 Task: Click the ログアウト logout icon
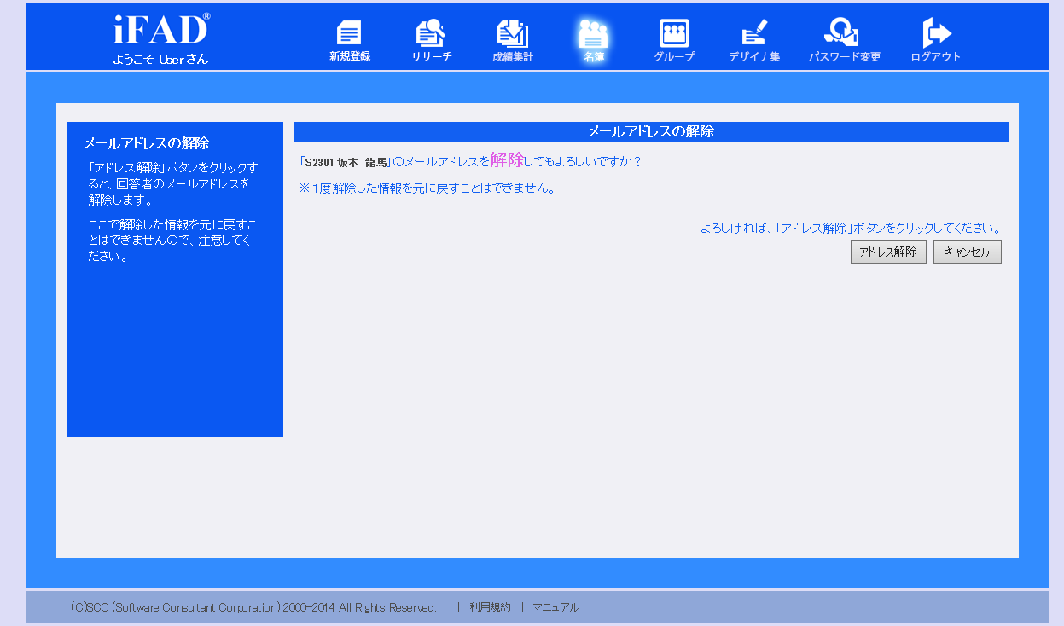coord(936,40)
